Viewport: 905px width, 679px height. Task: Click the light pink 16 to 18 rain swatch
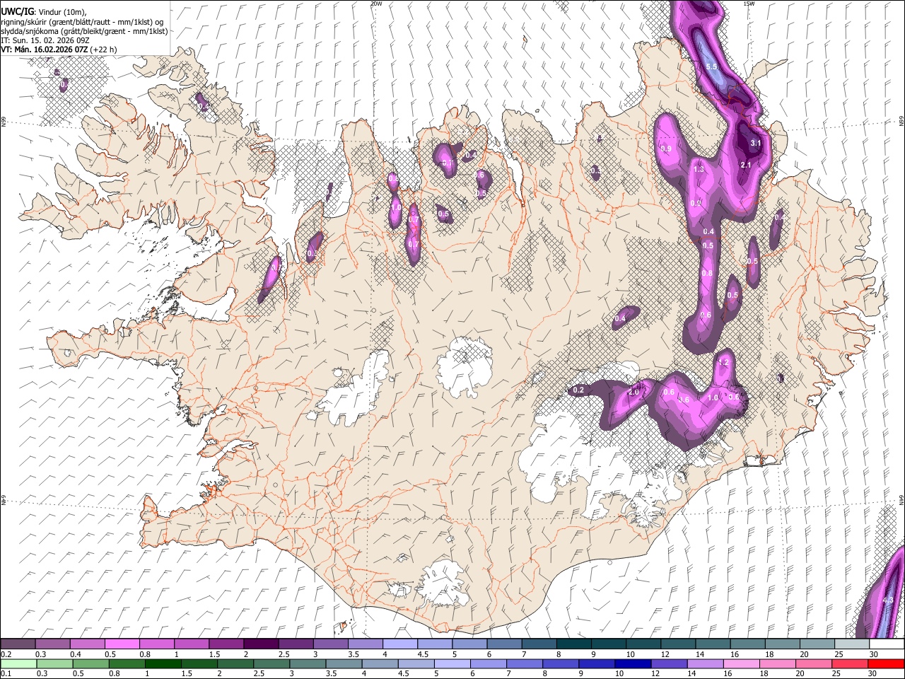pyautogui.click(x=741, y=664)
